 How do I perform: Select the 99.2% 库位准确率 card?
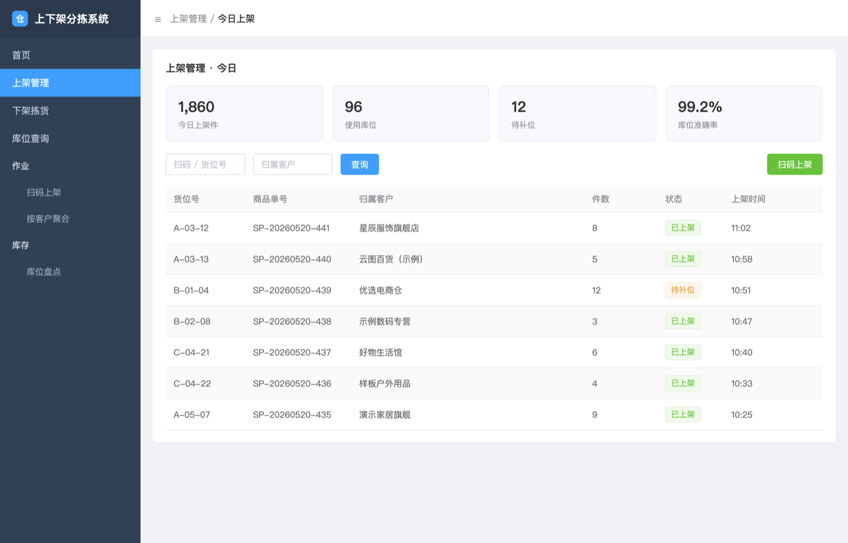[x=744, y=114]
